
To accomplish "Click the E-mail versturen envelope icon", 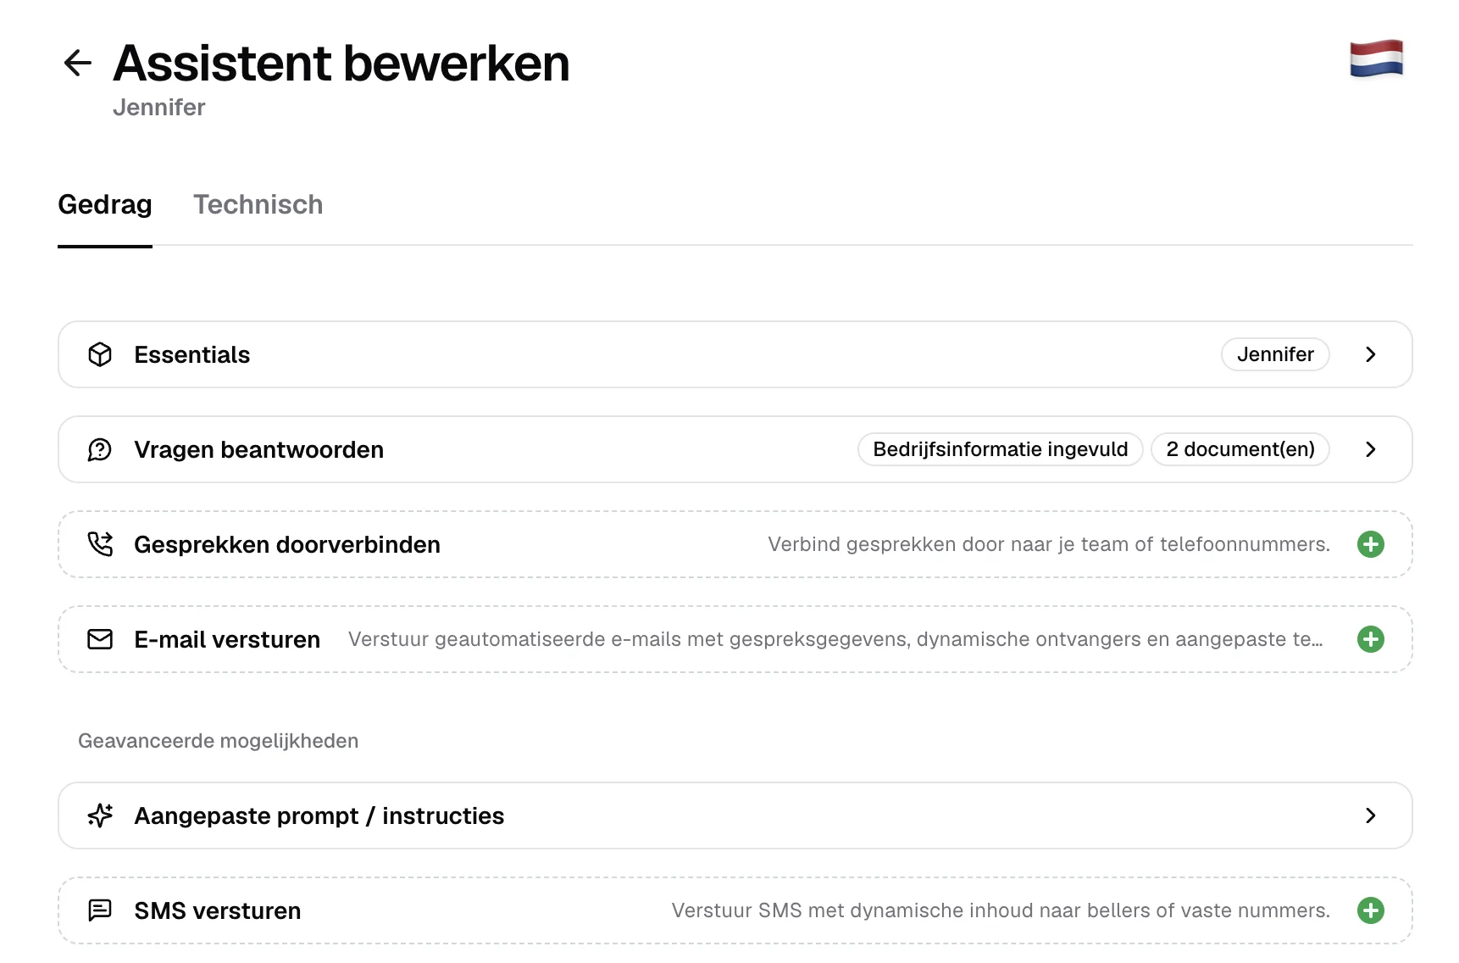I will click(100, 639).
